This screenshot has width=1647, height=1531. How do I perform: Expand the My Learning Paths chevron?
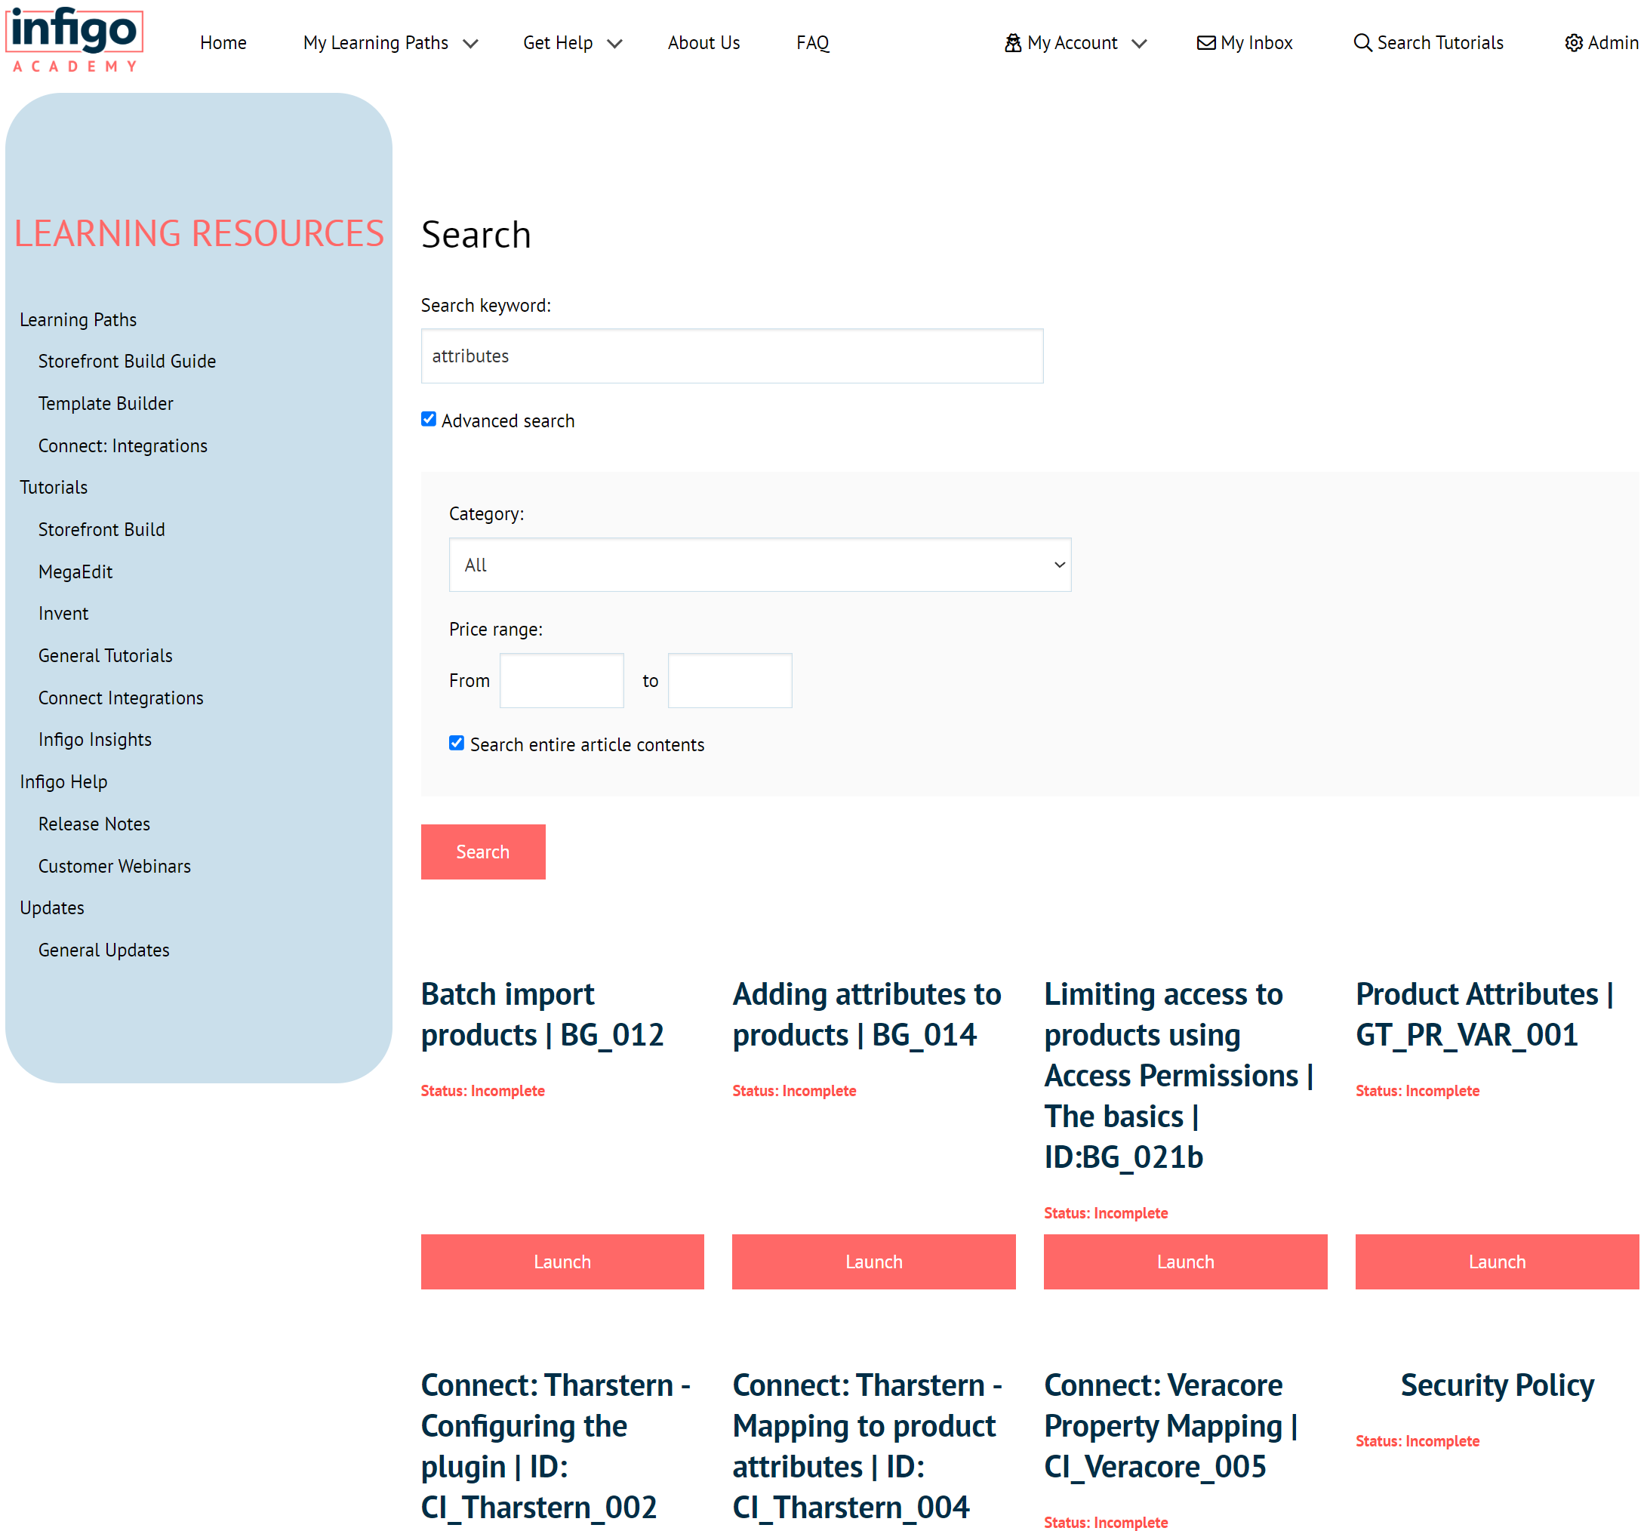pos(470,44)
